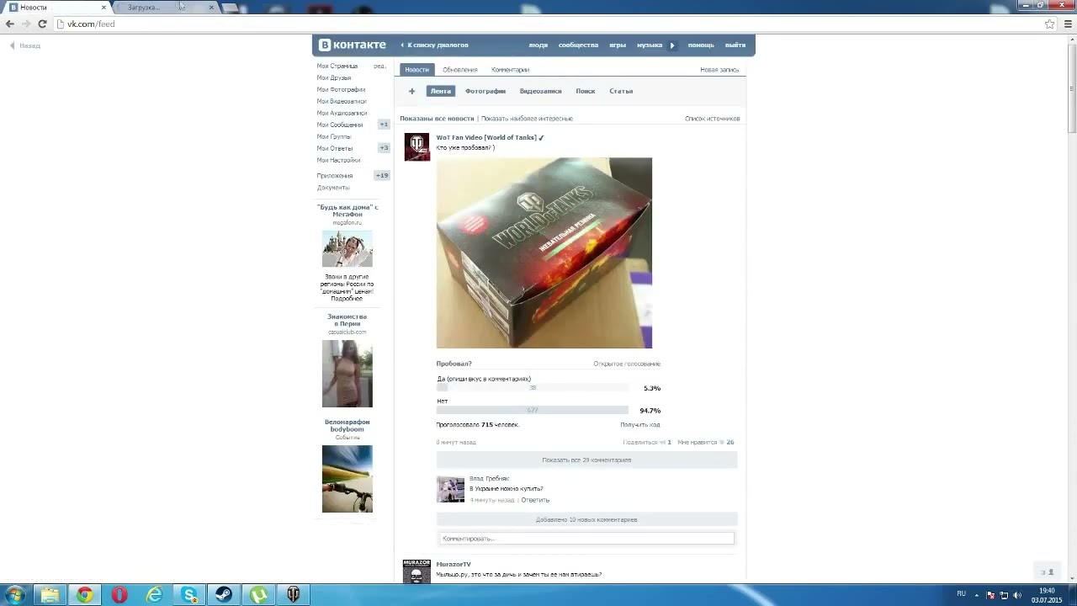Open Моя Страница in sidebar

[x=337, y=66]
